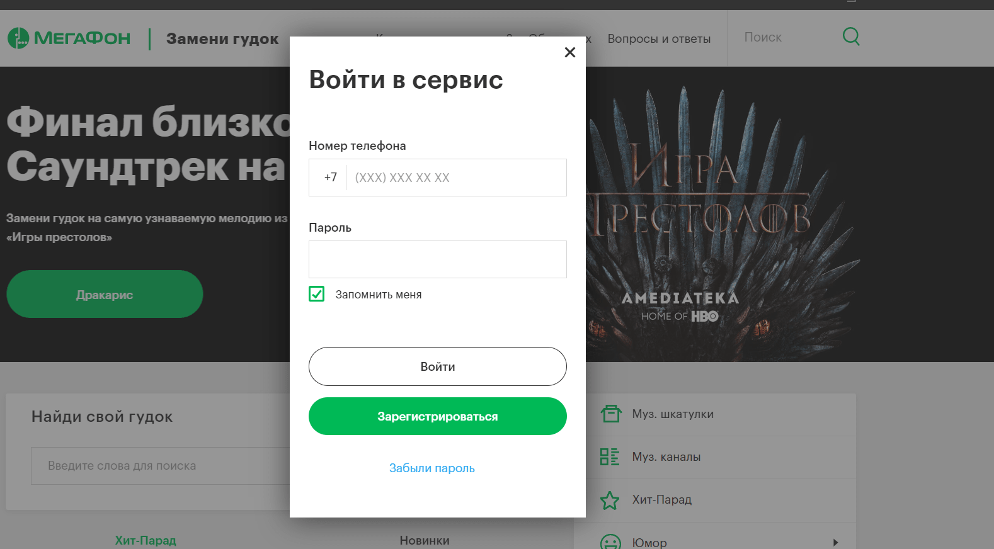Viewport: 994px width, 549px height.
Task: Close the login dialog with X
Action: click(569, 52)
